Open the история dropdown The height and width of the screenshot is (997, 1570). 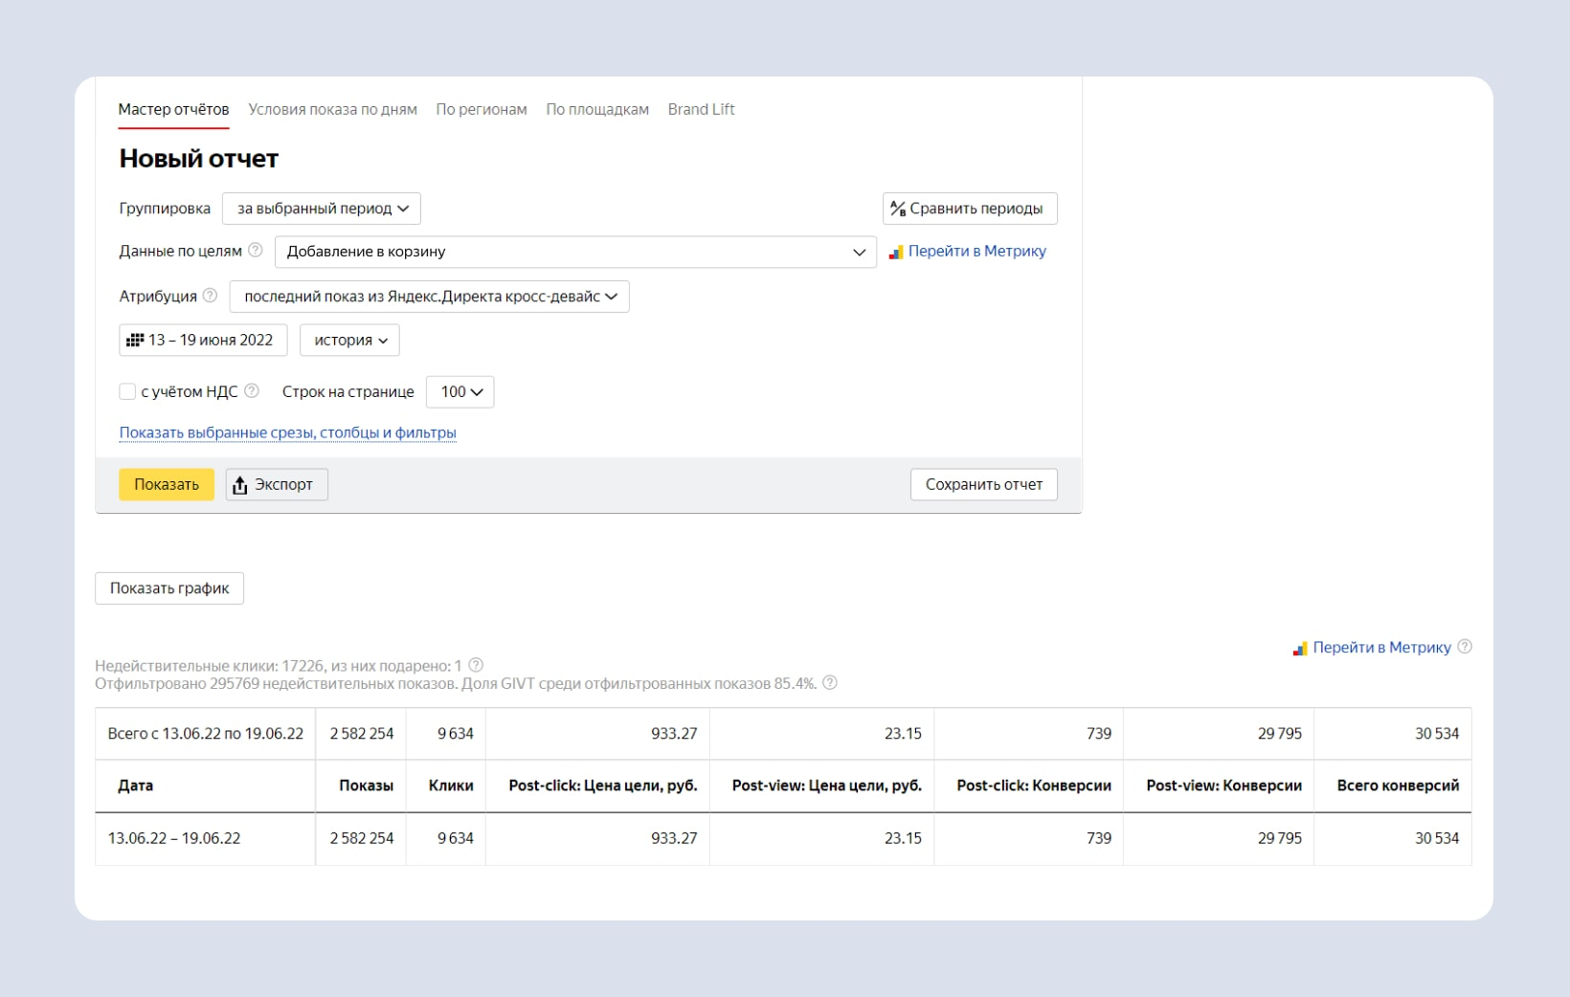349,340
